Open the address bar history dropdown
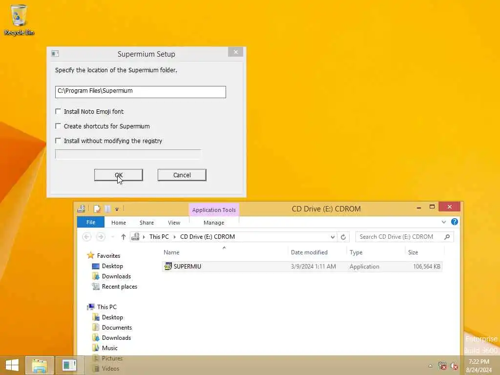The height and width of the screenshot is (375, 500). coord(333,237)
